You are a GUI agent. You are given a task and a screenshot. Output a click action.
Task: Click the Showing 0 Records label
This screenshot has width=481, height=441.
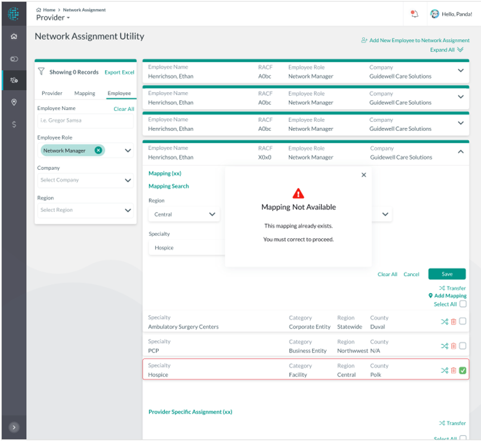[x=74, y=72]
